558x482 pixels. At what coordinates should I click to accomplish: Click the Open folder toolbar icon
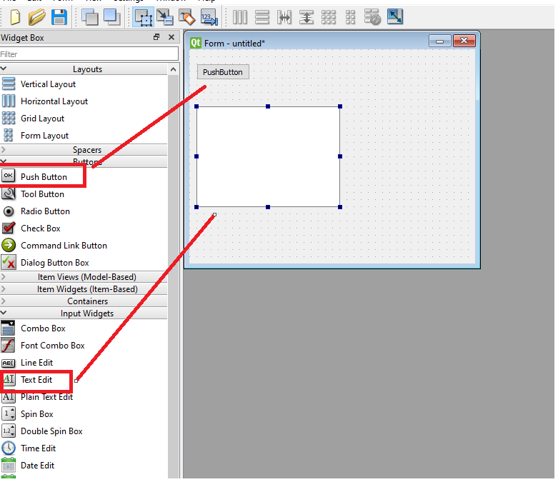[36, 17]
